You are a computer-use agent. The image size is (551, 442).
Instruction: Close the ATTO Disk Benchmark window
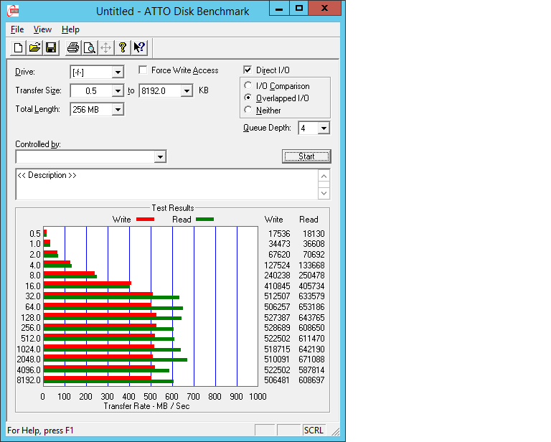click(x=325, y=9)
